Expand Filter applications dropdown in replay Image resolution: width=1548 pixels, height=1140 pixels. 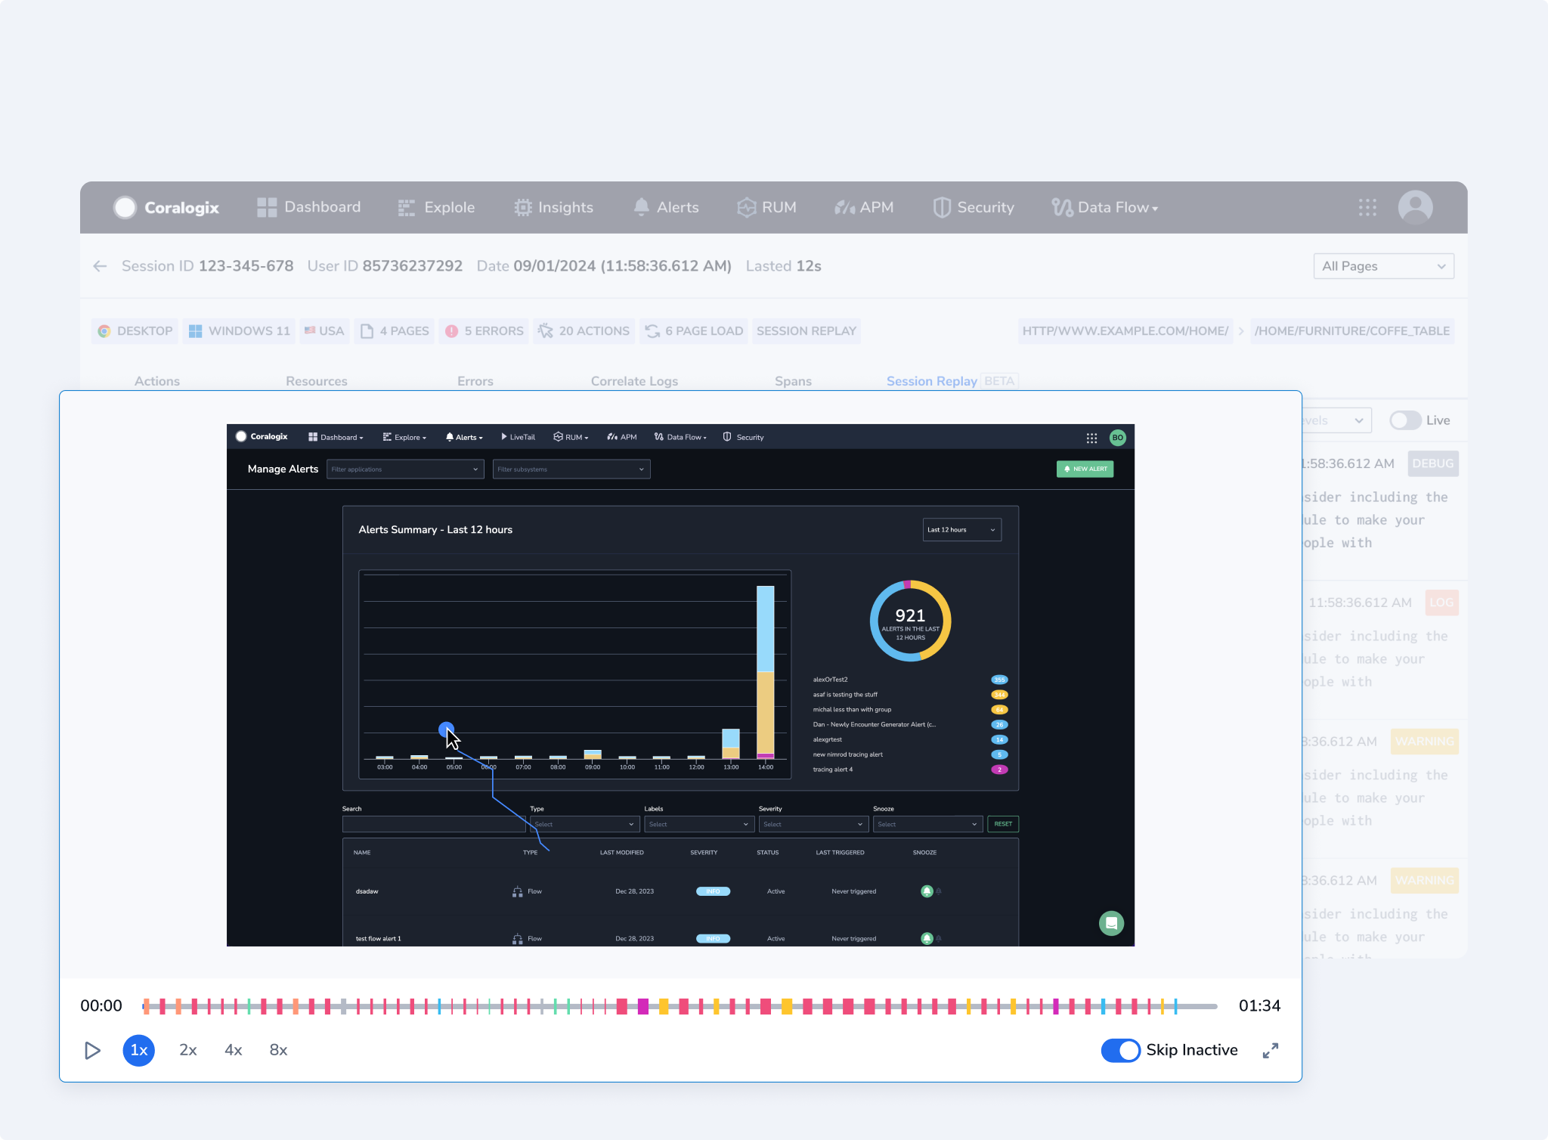[x=404, y=469]
